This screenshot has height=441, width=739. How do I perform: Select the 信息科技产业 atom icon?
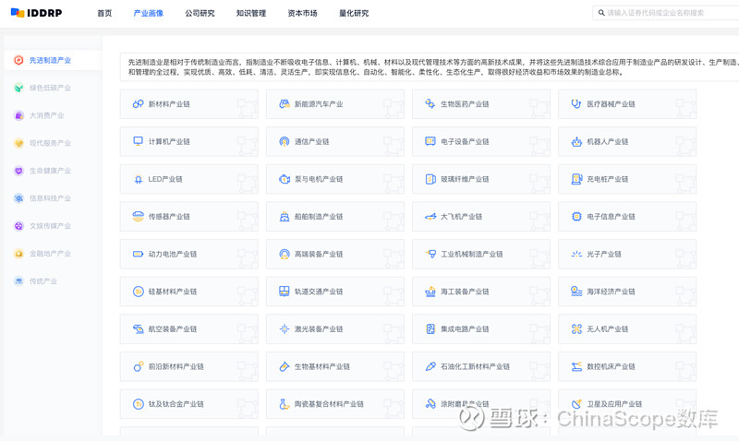point(18,198)
